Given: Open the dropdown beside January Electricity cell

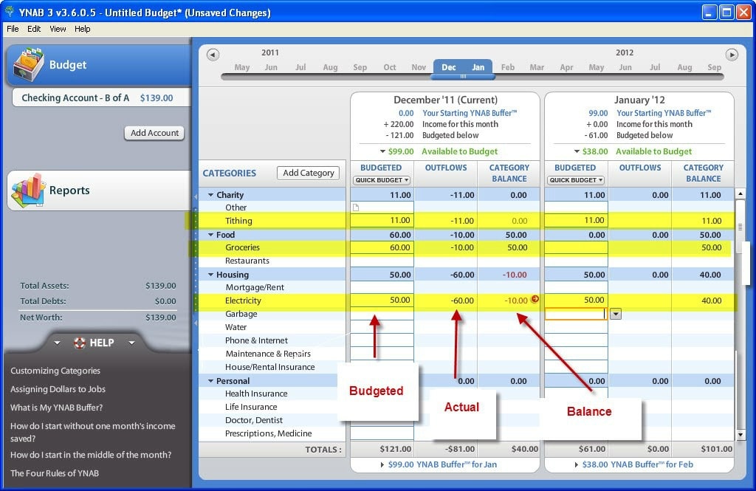Looking at the screenshot, I should (x=615, y=314).
